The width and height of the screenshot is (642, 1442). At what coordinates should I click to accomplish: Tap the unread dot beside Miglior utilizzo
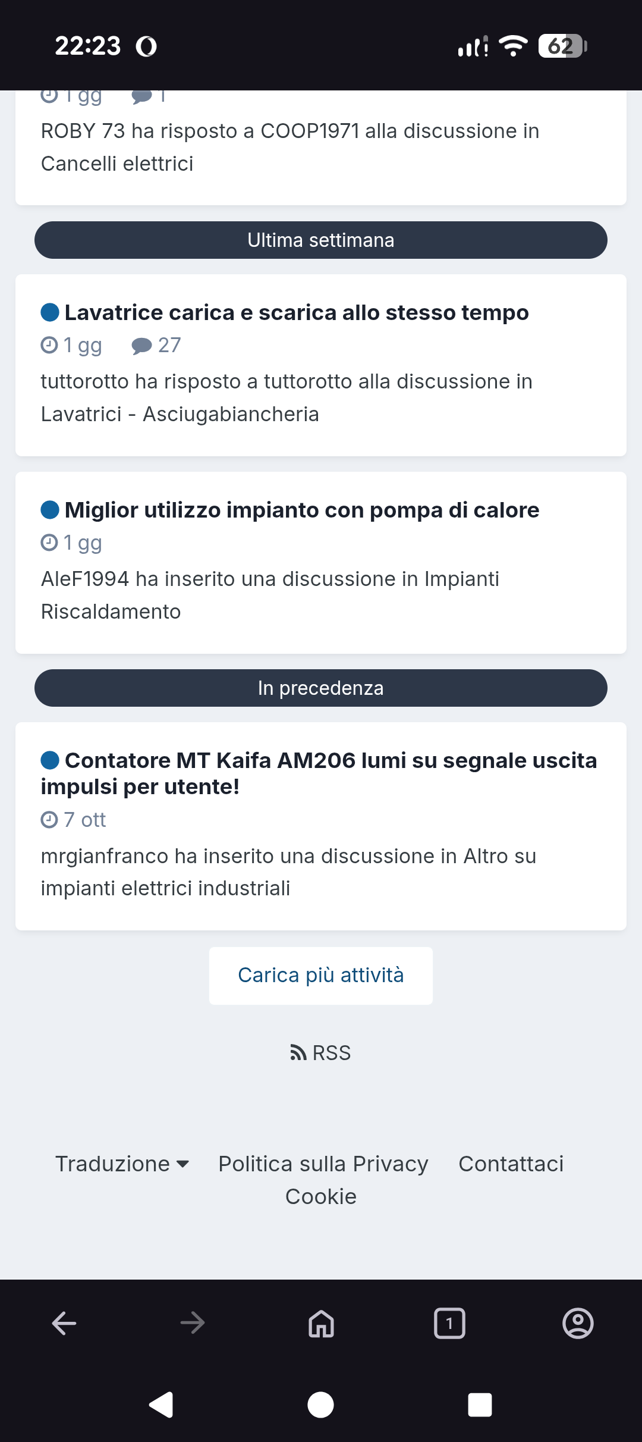(50, 510)
